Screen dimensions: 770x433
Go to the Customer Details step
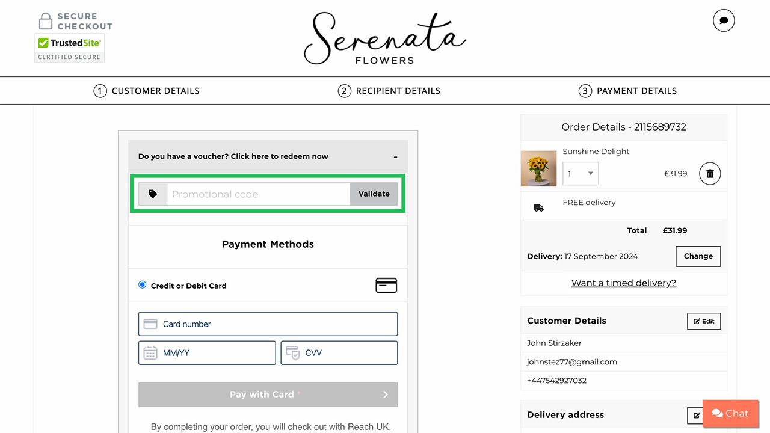(147, 91)
